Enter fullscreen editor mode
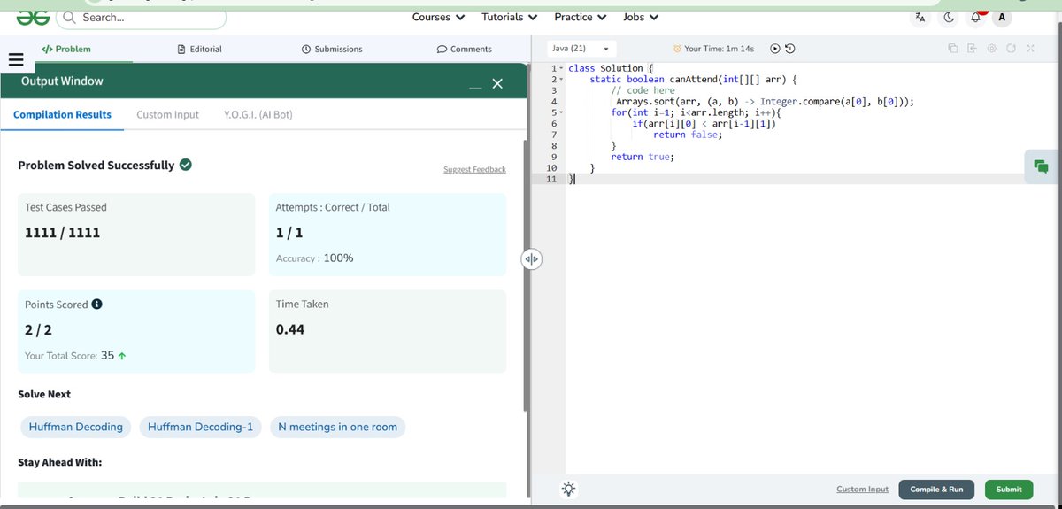 coord(1031,49)
